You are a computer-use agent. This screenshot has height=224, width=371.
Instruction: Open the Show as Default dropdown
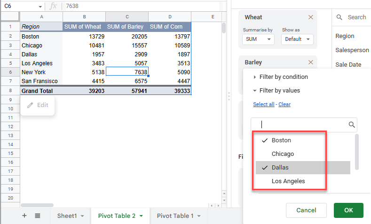click(x=297, y=39)
